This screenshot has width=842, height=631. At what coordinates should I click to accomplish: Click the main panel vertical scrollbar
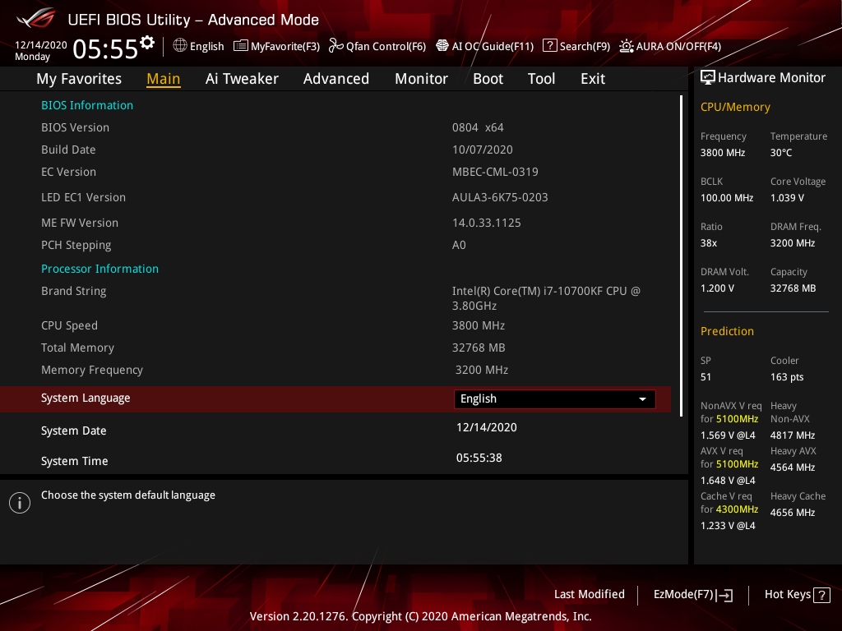click(681, 255)
